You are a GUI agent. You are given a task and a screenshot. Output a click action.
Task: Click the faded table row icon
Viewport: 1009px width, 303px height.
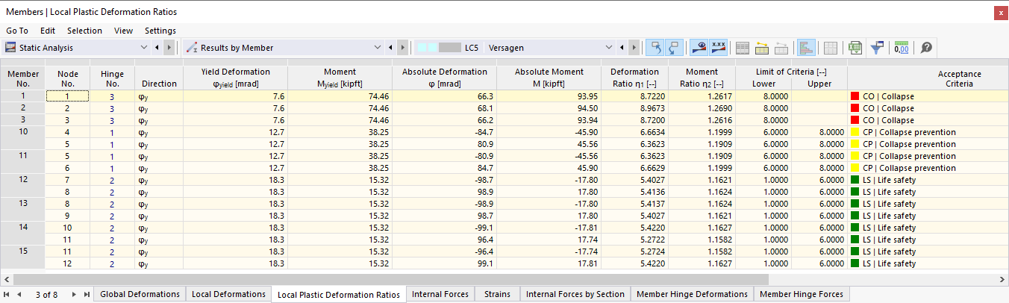(x=781, y=48)
